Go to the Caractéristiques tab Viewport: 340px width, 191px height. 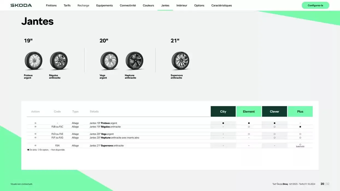[221, 5]
